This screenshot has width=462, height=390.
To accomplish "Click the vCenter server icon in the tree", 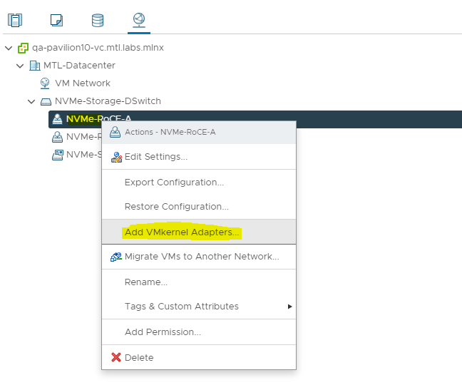I will 23,48.
